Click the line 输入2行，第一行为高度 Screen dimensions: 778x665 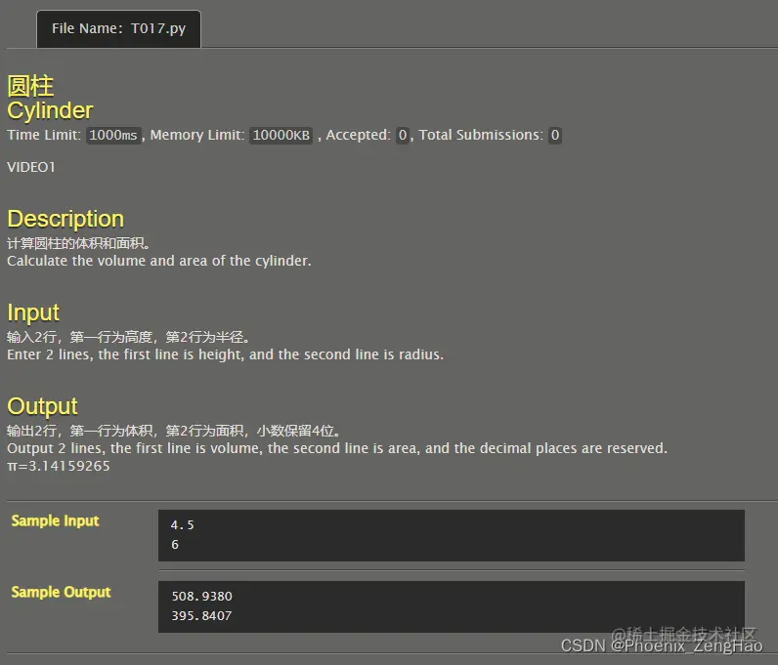pos(128,337)
